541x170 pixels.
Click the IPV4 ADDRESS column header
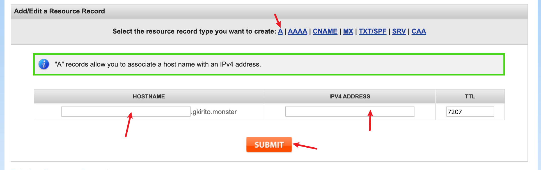350,96
